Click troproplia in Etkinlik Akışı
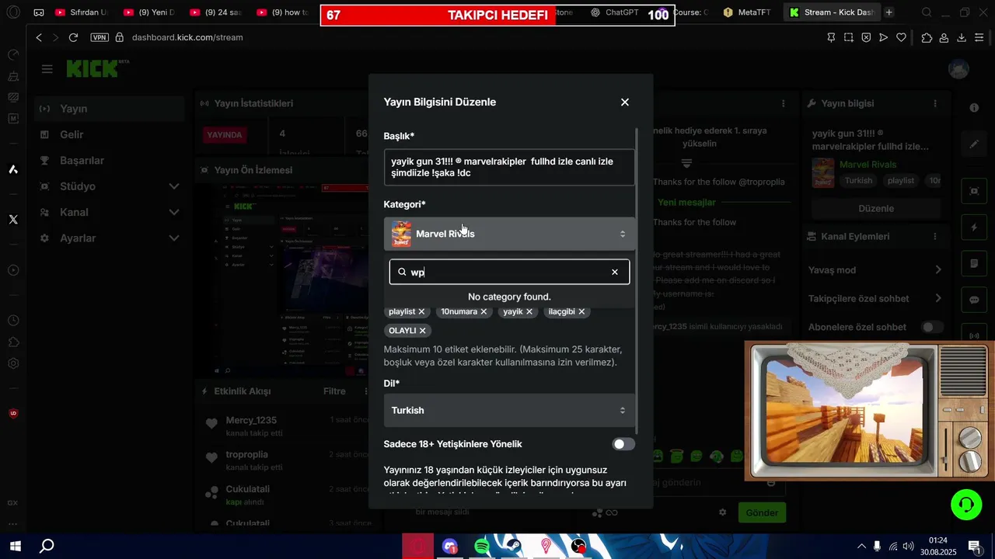Viewport: 995px width, 559px height. [247, 454]
